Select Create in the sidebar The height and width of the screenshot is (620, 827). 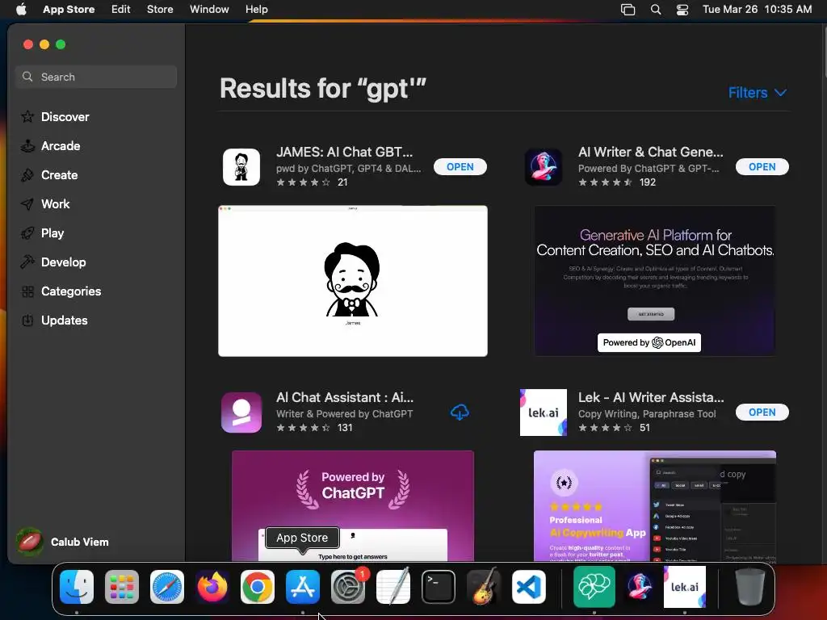pyautogui.click(x=49, y=175)
